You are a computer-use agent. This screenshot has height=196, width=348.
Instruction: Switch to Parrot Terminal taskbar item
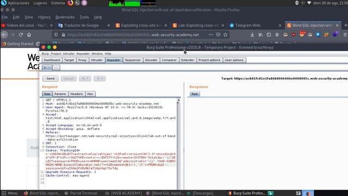click(81, 193)
